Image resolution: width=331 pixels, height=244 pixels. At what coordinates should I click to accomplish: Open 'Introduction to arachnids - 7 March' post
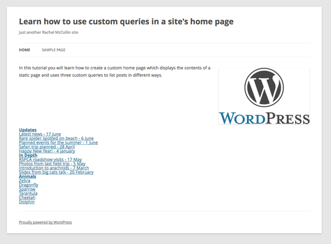pos(54,168)
